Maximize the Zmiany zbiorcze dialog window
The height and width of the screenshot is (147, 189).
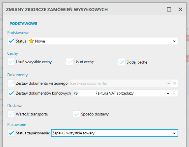(169, 10)
